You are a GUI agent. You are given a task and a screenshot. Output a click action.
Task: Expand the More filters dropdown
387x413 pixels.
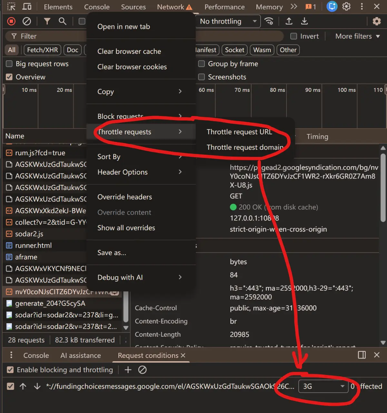(x=357, y=36)
